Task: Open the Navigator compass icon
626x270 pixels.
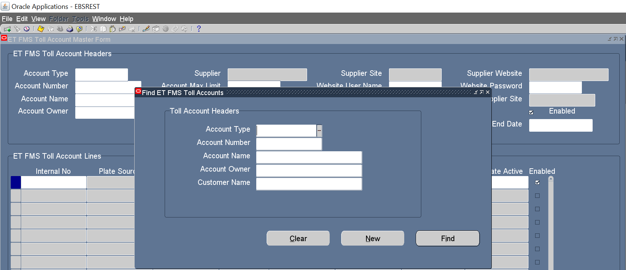Action: [27, 29]
